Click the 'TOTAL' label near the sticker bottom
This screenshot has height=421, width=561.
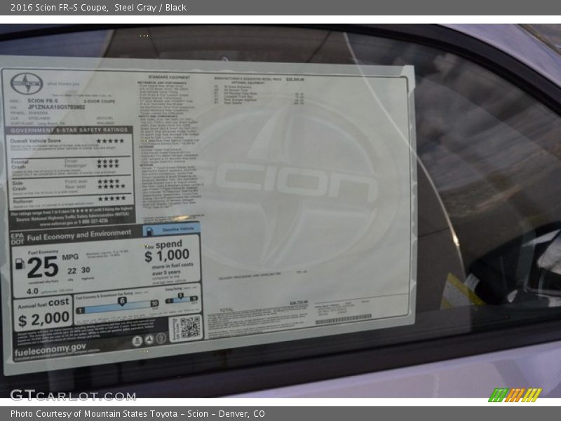(x=226, y=309)
